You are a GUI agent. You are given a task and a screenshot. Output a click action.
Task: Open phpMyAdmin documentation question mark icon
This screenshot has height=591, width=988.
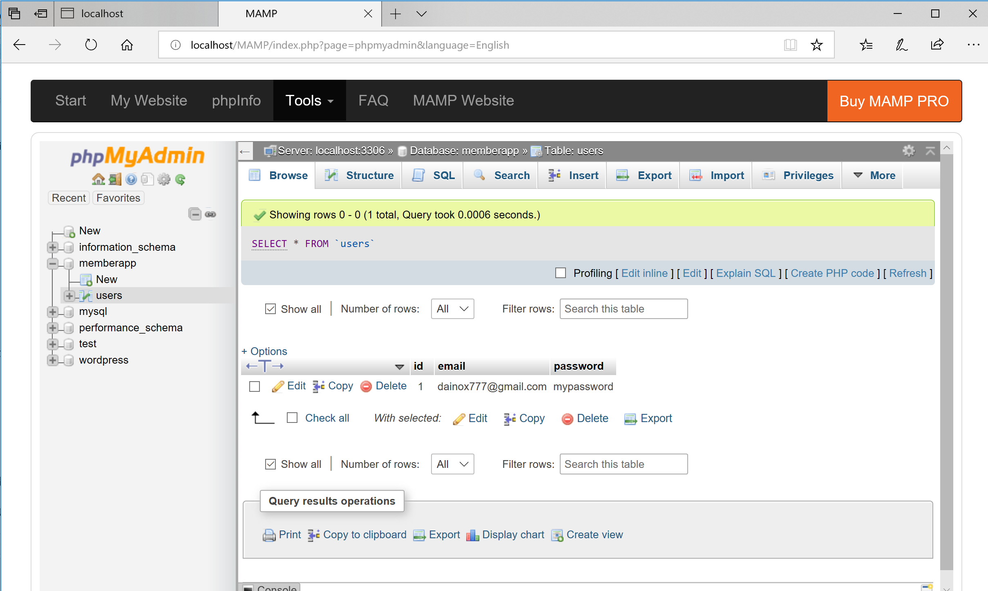tap(131, 179)
